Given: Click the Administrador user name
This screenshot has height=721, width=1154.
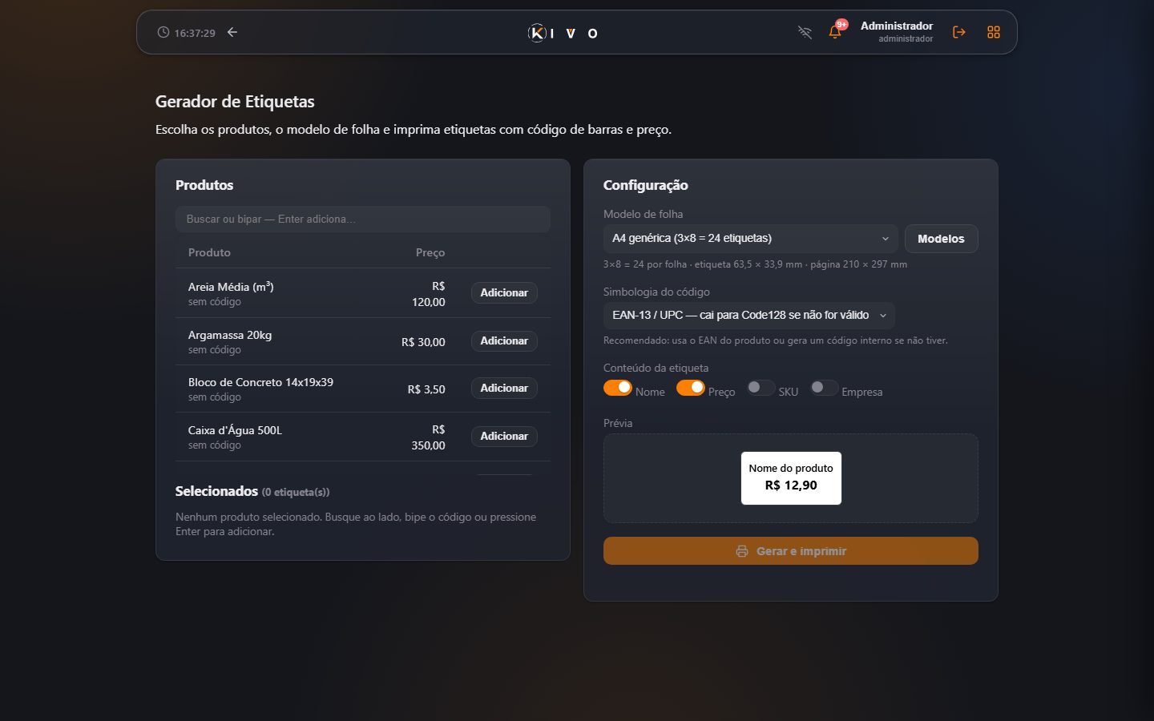Looking at the screenshot, I should (897, 26).
